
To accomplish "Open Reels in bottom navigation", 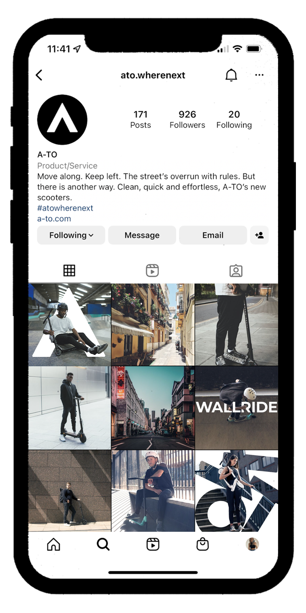I will tap(153, 544).
